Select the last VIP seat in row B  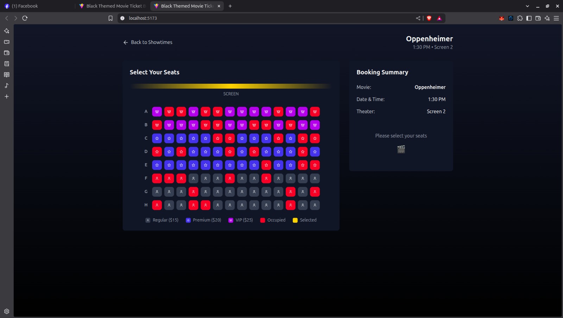[315, 125]
